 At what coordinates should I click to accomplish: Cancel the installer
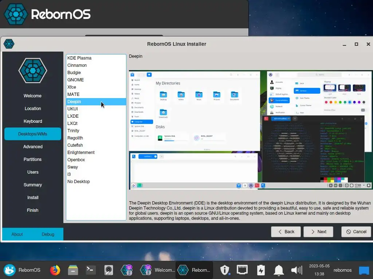(x=356, y=232)
